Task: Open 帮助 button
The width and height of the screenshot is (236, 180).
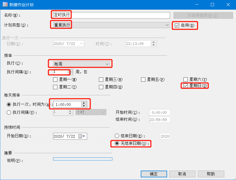Action: (x=211, y=174)
